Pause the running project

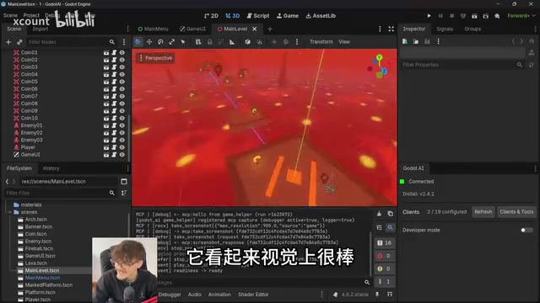[440, 16]
